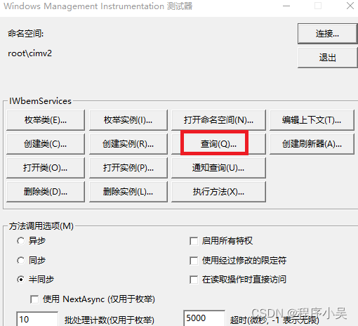This screenshot has height=326, width=358.
Task: Check 在读取操作时直接访问 option
Action: (x=194, y=280)
